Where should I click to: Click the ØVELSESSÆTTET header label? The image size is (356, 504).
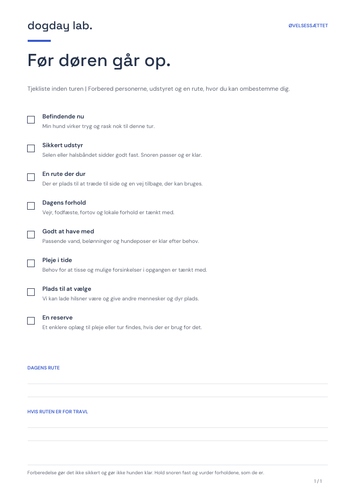tap(308, 26)
